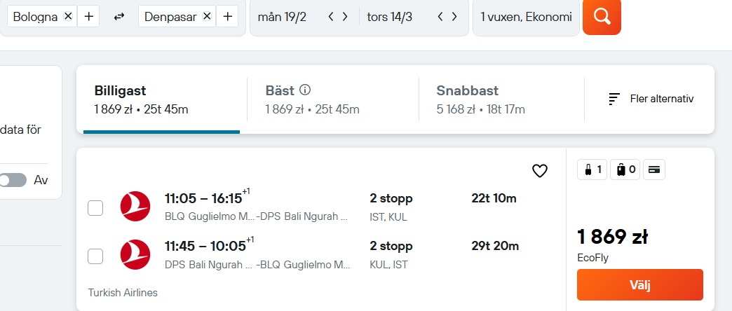The width and height of the screenshot is (732, 311).
Task: Click the orange search button
Action: pyautogui.click(x=602, y=17)
